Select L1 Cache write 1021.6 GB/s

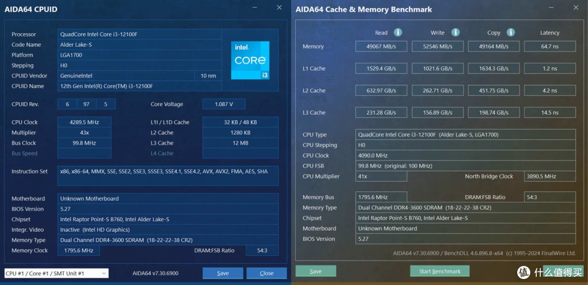[x=438, y=69]
